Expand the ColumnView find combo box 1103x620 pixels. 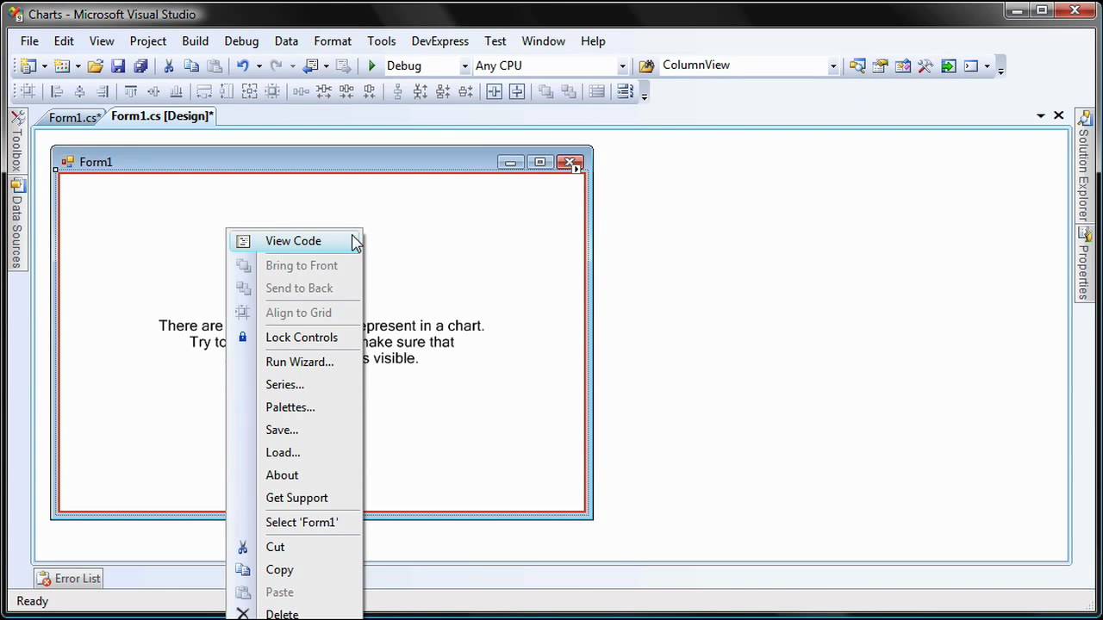(832, 65)
